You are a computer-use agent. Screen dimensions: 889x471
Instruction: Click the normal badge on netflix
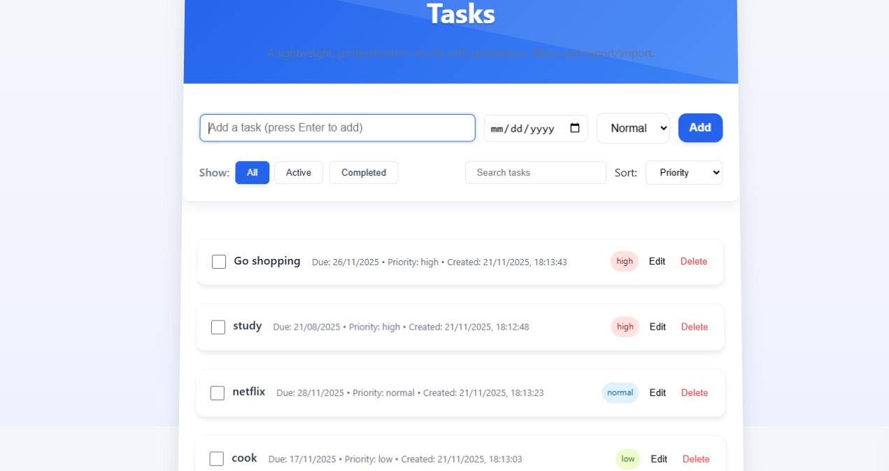pyautogui.click(x=620, y=393)
